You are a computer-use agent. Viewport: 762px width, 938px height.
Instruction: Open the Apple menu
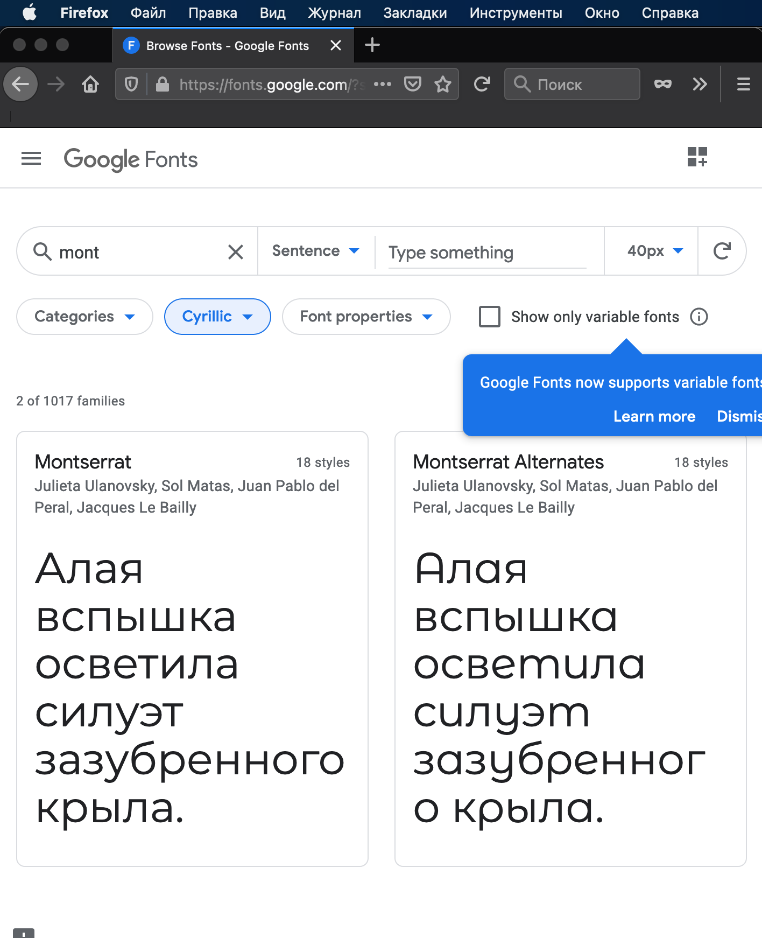pos(30,12)
